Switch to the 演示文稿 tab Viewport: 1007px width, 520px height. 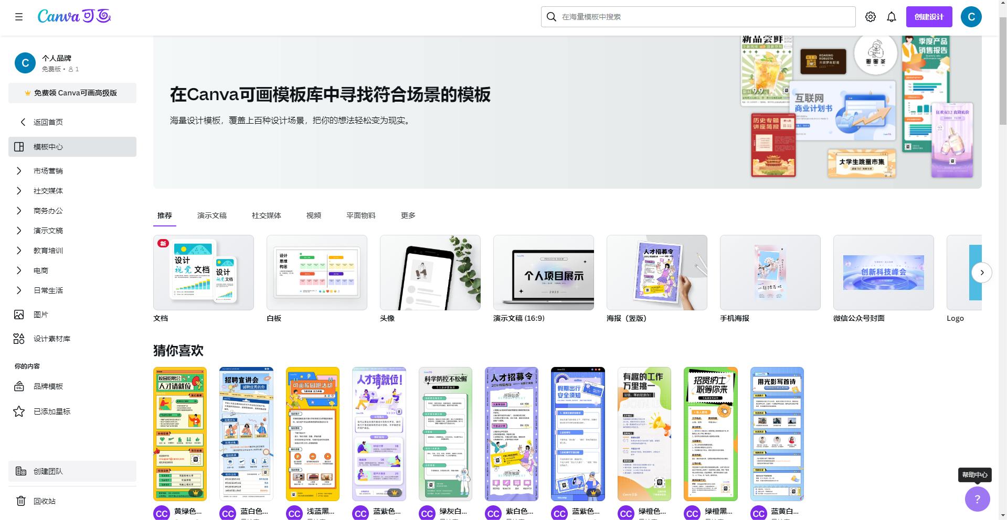pyautogui.click(x=211, y=215)
